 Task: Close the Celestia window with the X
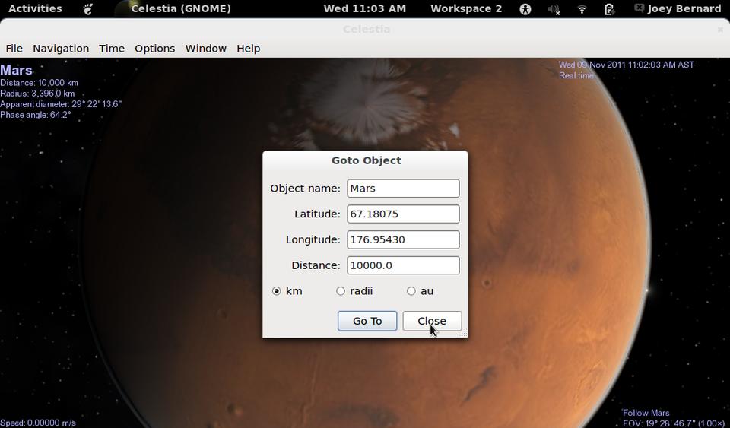click(x=719, y=30)
